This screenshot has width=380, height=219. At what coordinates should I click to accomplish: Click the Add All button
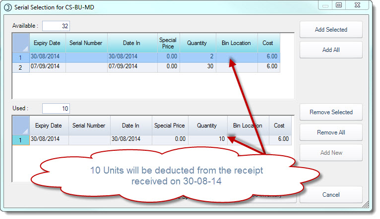(331, 50)
